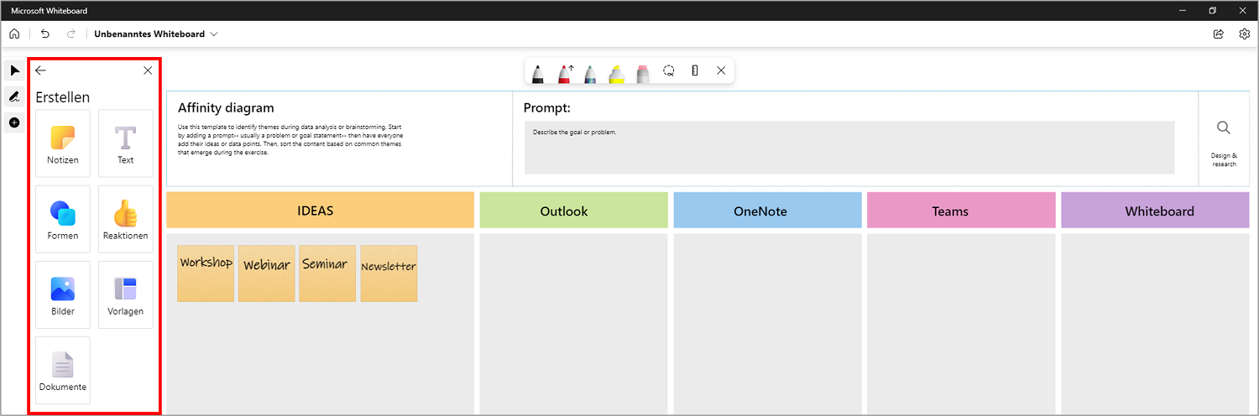Pick the black pen
This screenshot has height=416, width=1259.
pos(538,73)
